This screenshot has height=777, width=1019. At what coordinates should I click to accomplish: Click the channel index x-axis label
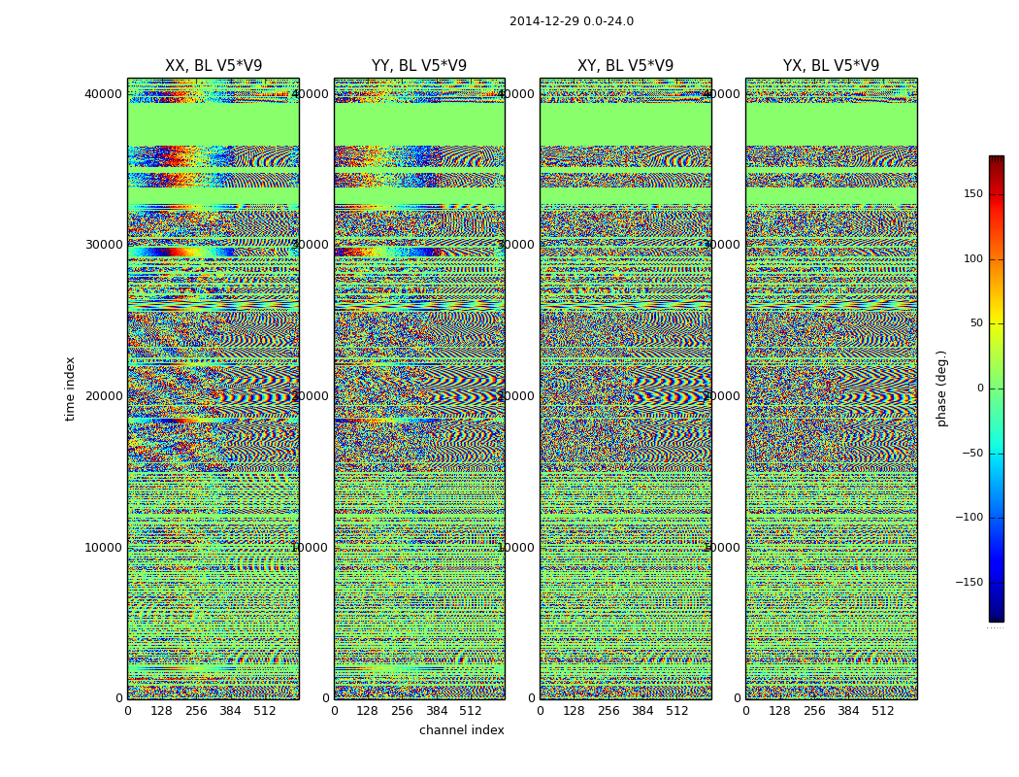click(461, 730)
